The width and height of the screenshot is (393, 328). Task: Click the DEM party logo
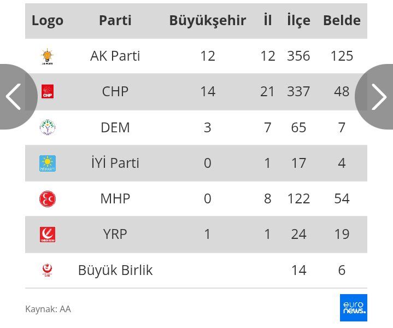[48, 127]
